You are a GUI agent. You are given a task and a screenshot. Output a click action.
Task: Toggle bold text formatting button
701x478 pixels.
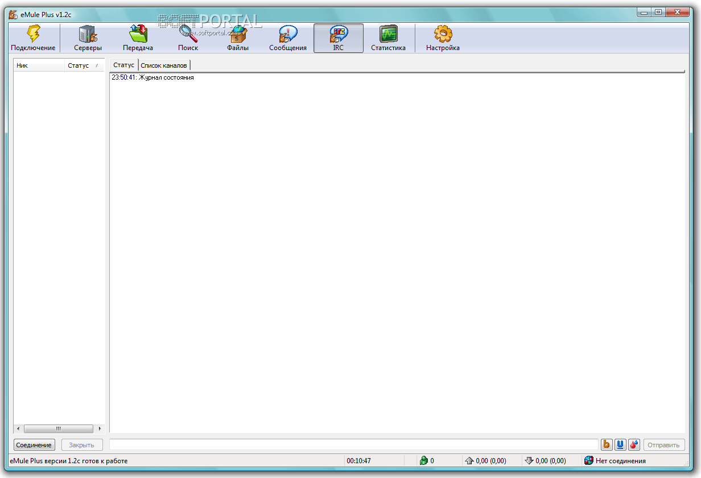[607, 444]
